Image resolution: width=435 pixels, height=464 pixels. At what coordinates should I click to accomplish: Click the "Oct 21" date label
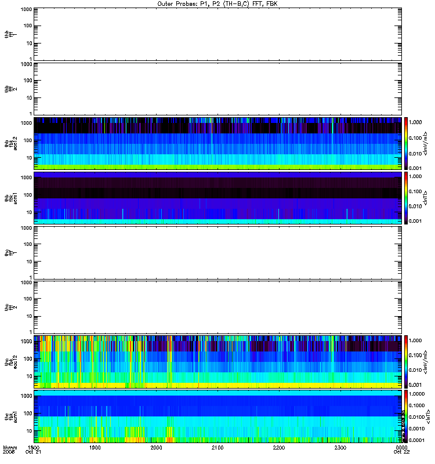tap(33, 452)
